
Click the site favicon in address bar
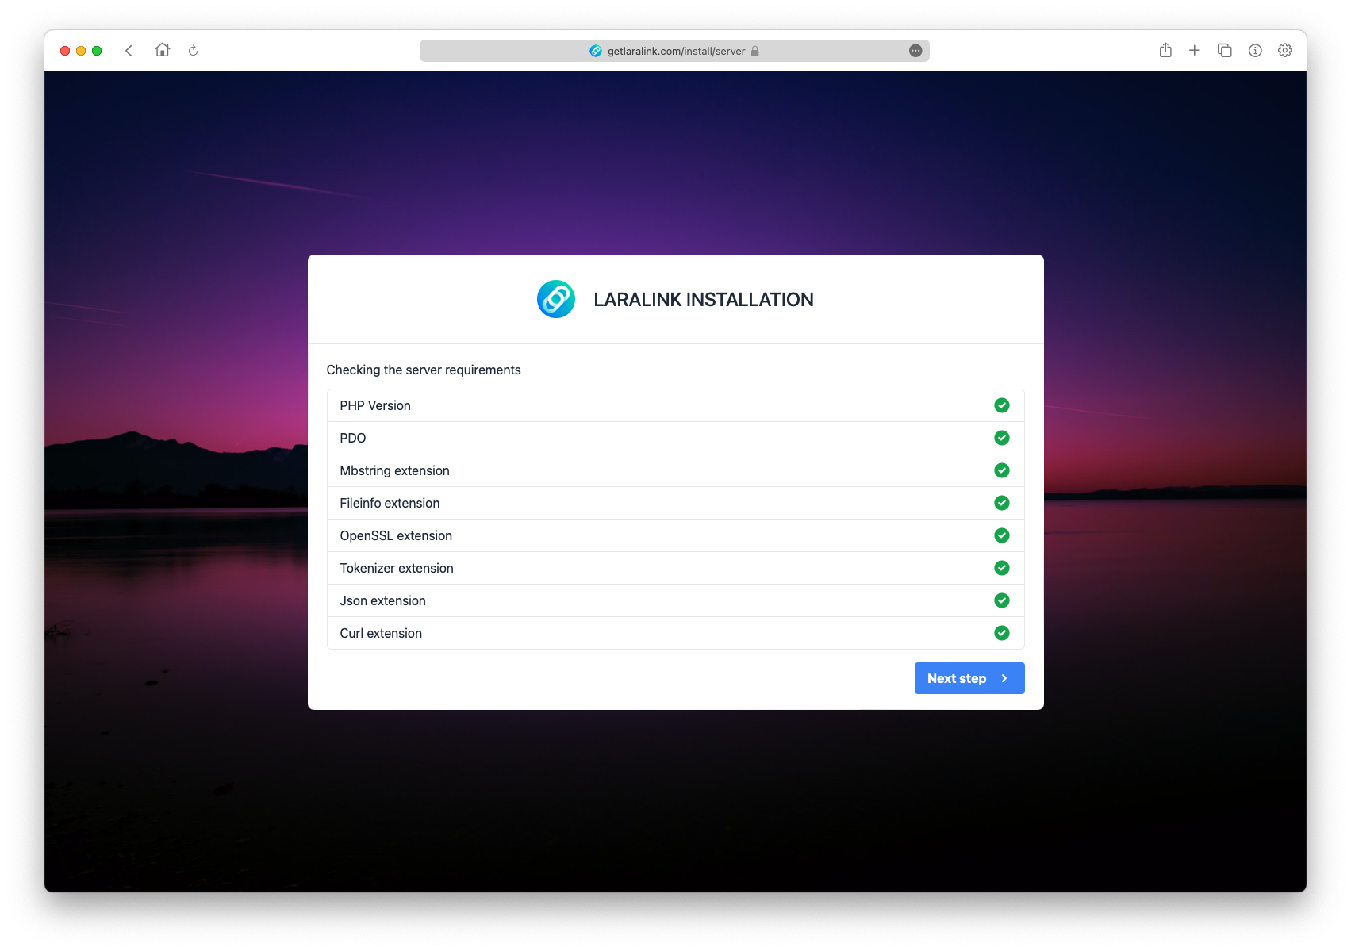click(x=596, y=51)
